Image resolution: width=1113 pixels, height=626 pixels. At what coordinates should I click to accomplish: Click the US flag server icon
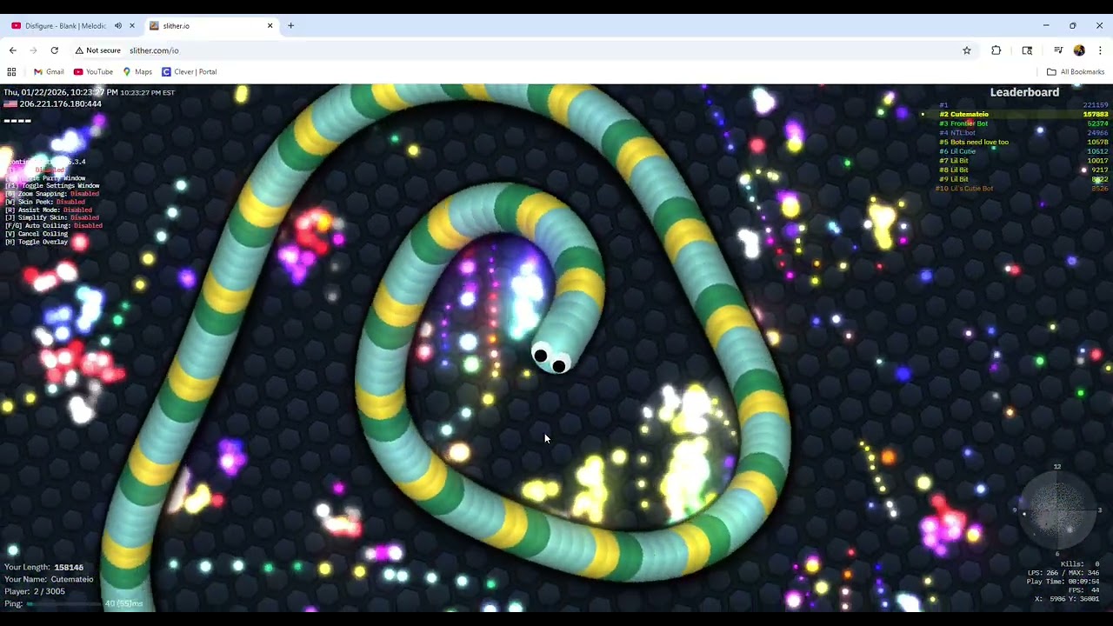[10, 104]
